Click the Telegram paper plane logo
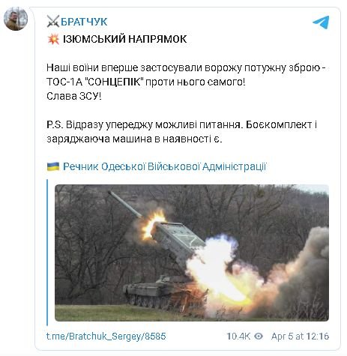Image resolution: width=347 pixels, height=356 pixels. pos(321,22)
